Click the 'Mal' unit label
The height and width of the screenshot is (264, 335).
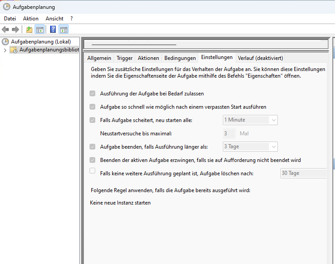click(244, 134)
